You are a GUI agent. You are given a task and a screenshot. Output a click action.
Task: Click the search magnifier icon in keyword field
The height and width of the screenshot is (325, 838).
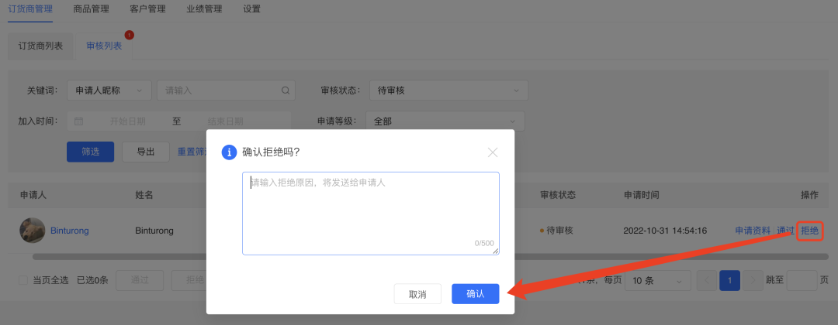286,90
